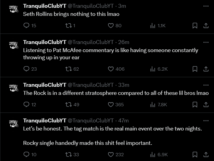Open more options on The Rock tweet

206,85
